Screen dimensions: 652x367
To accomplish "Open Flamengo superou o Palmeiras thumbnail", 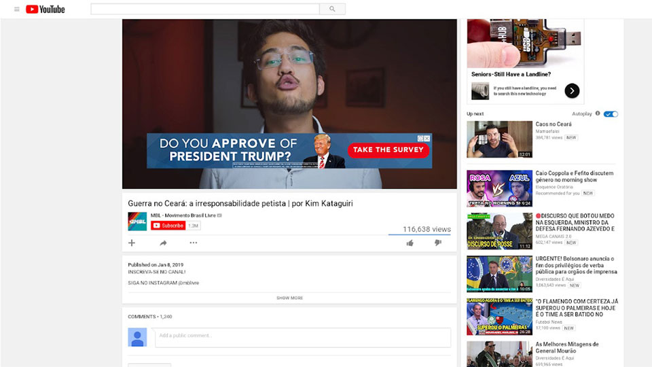I will point(499,317).
